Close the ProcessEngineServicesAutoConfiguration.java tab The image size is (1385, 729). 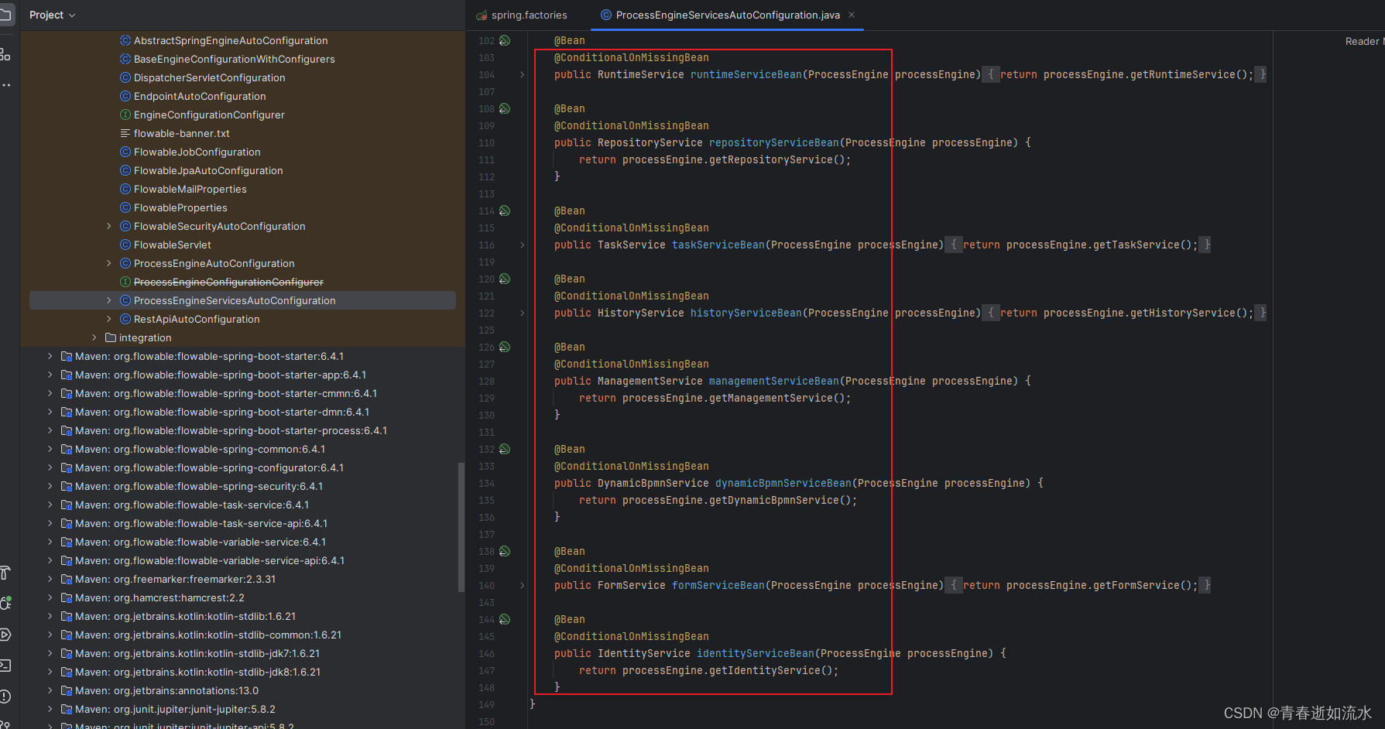coord(852,15)
